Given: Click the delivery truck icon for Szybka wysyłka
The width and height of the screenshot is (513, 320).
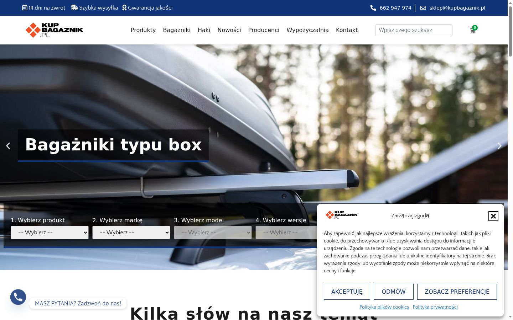Looking at the screenshot, I should pyautogui.click(x=74, y=7).
